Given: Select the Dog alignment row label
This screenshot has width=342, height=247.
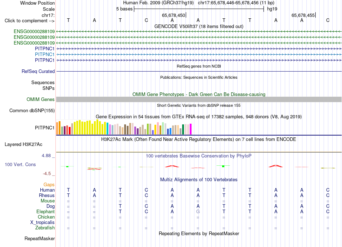Looking at the screenshot, I should pyautogui.click(x=50, y=206).
